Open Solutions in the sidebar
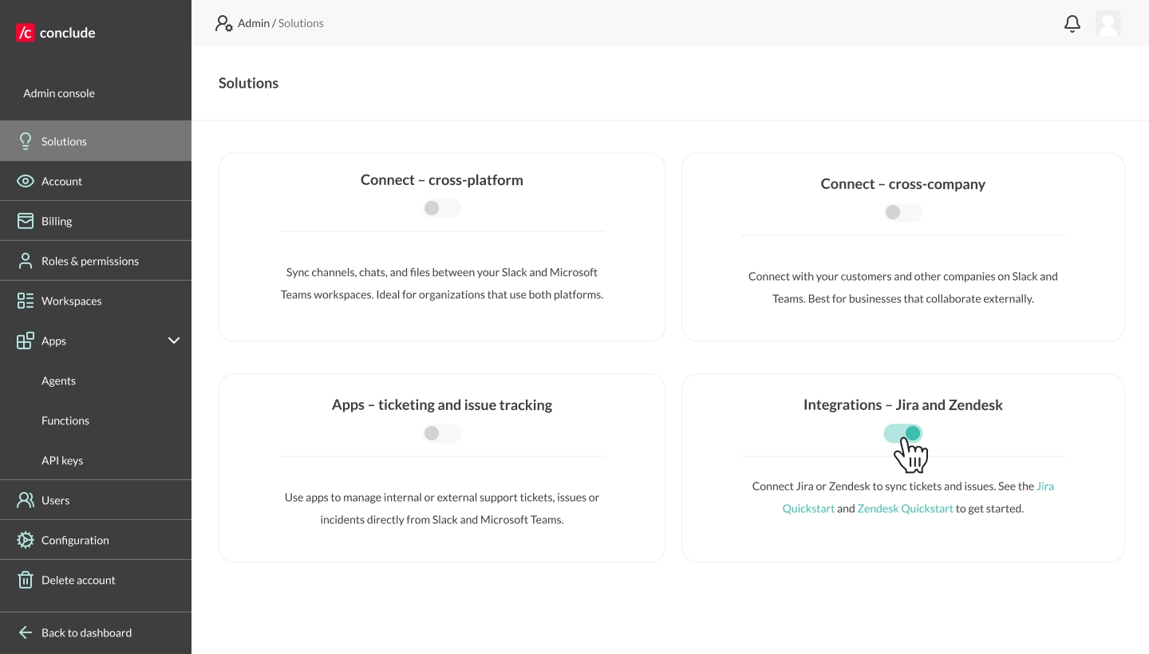The image size is (1149, 654). click(x=96, y=141)
